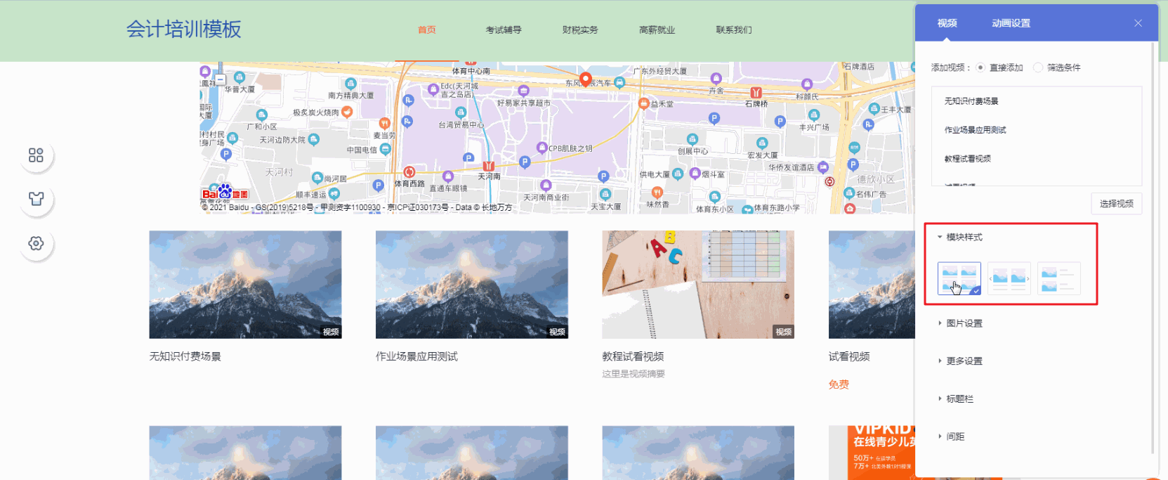Click the 教程试看视频 video thumbnail
Screen dimensions: 1168x480
pos(698,285)
